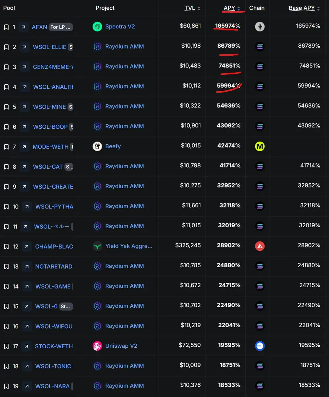
Task: Click the Chain column header
Action: tap(257, 8)
